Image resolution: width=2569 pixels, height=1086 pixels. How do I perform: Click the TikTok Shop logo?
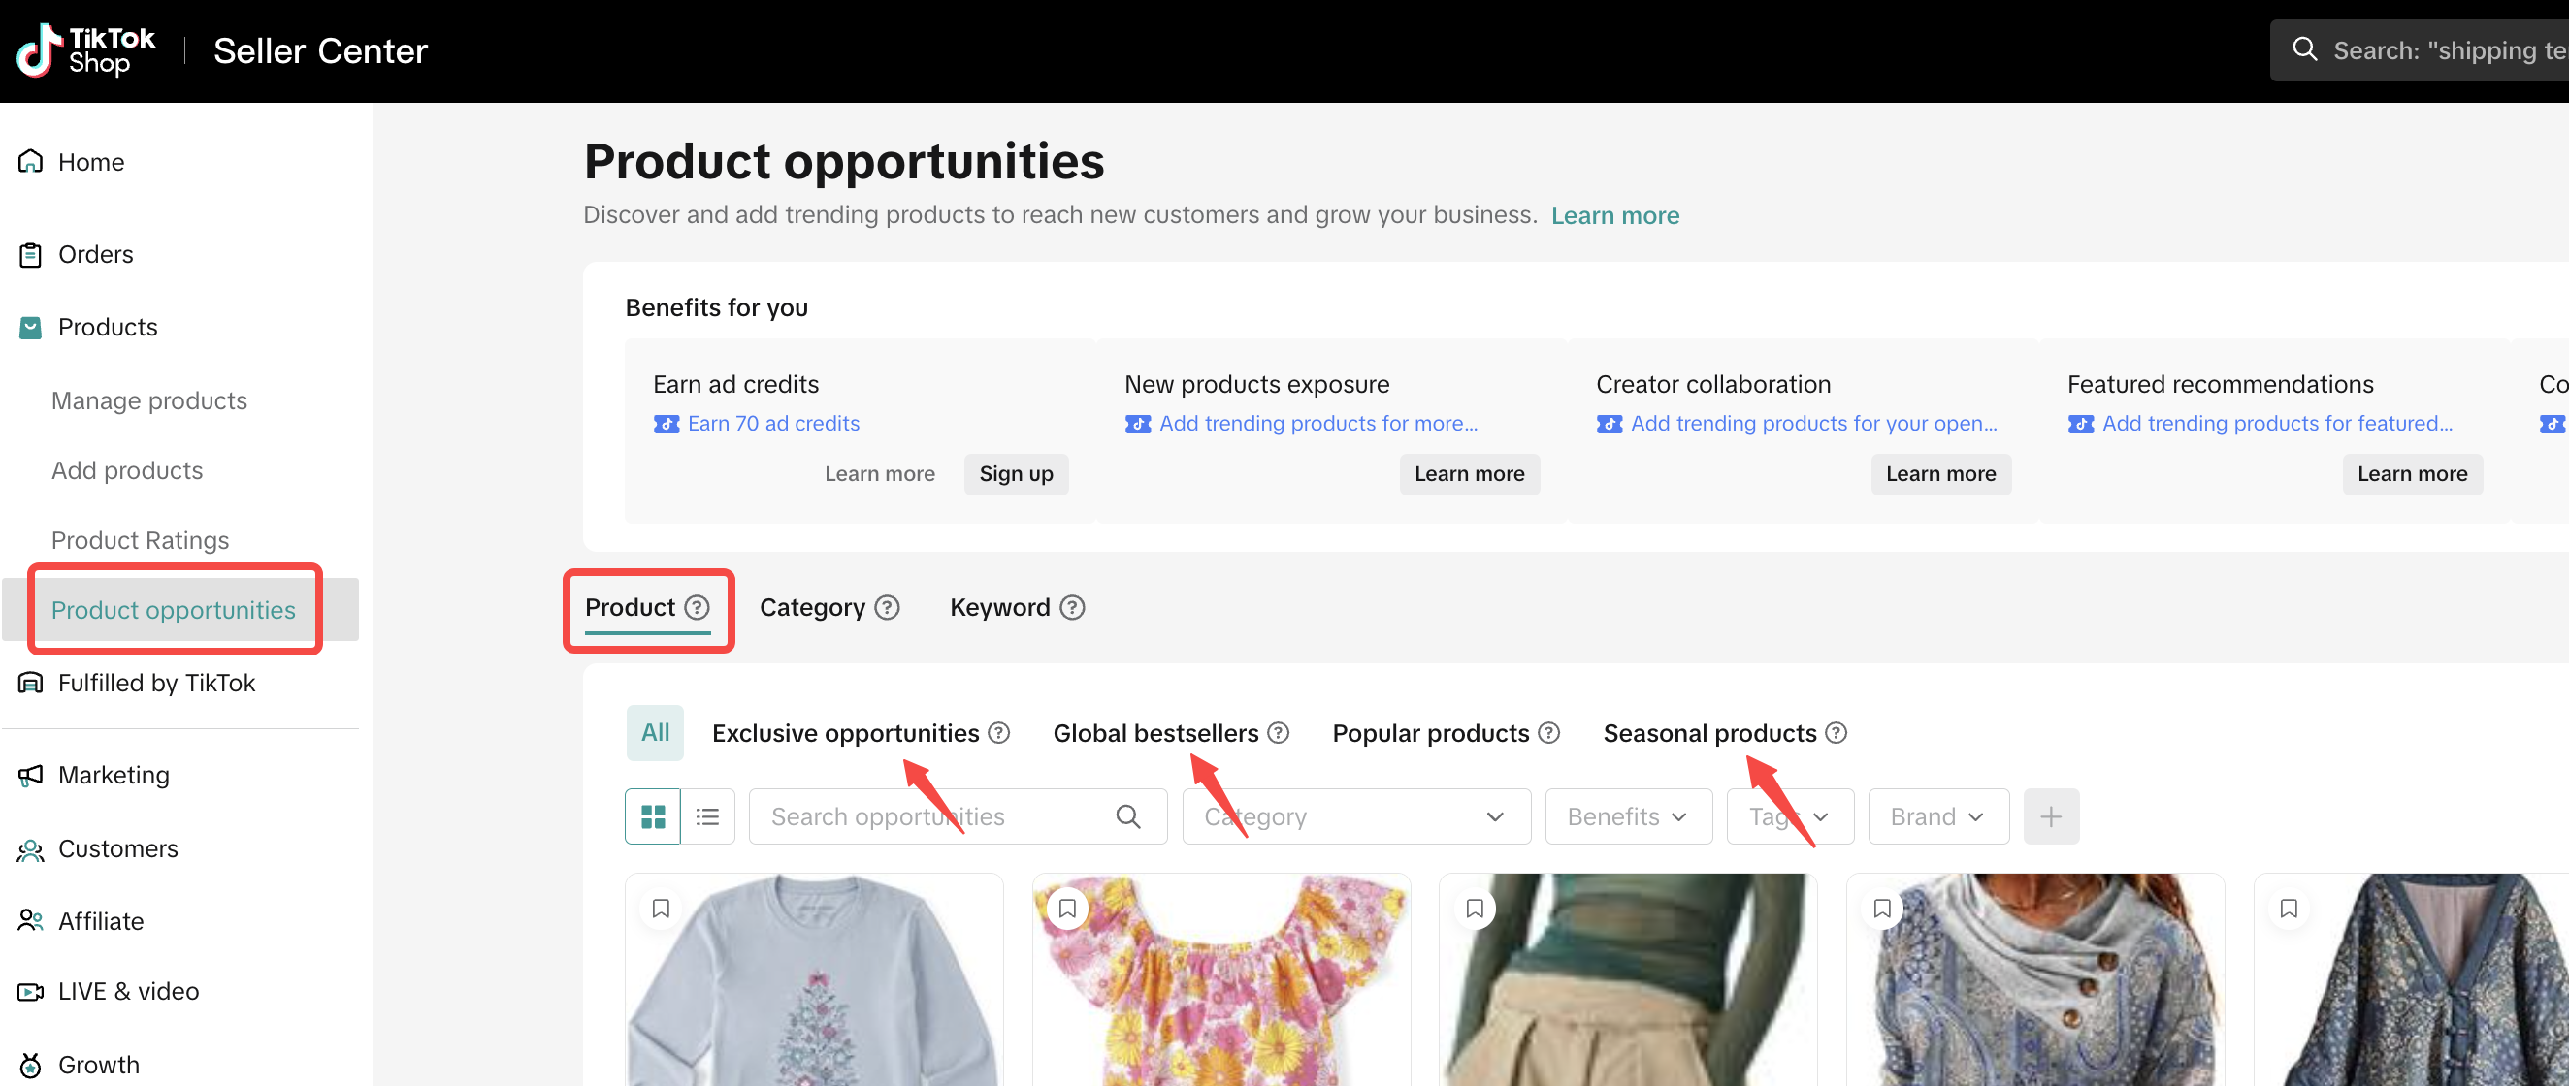[x=85, y=49]
